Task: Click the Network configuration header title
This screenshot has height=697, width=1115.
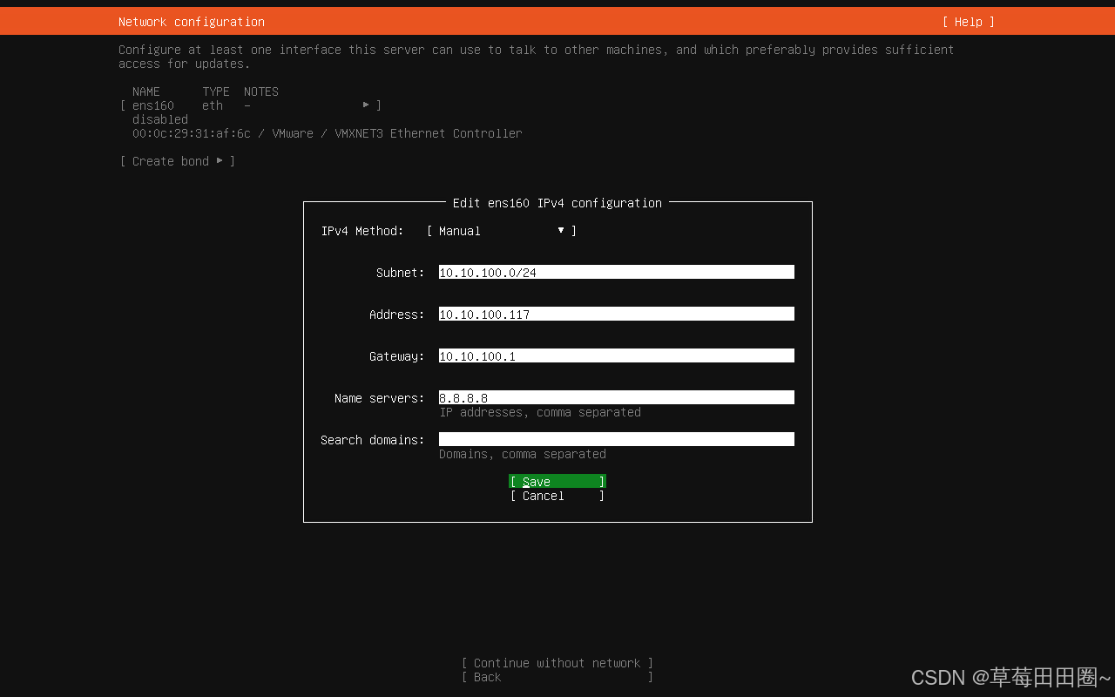Action: coord(192,22)
